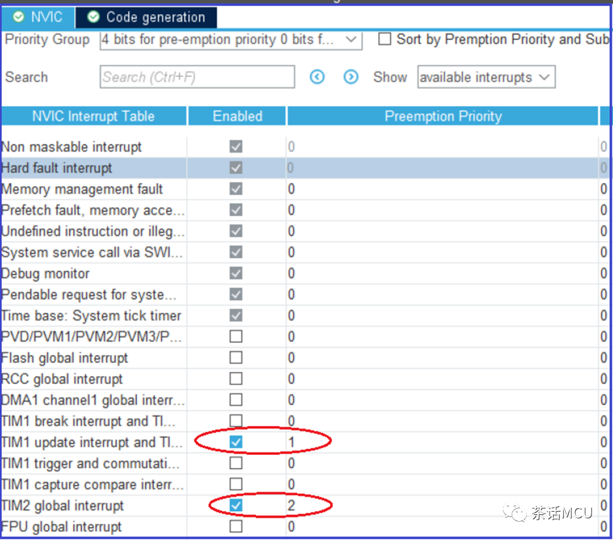
Task: Enable RCC global interrupt checkbox
Action: 236,379
